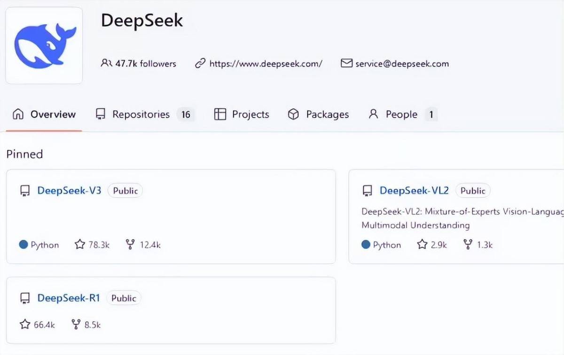
Task: Click the fork icon on DeepSeek-V3
Action: [130, 245]
